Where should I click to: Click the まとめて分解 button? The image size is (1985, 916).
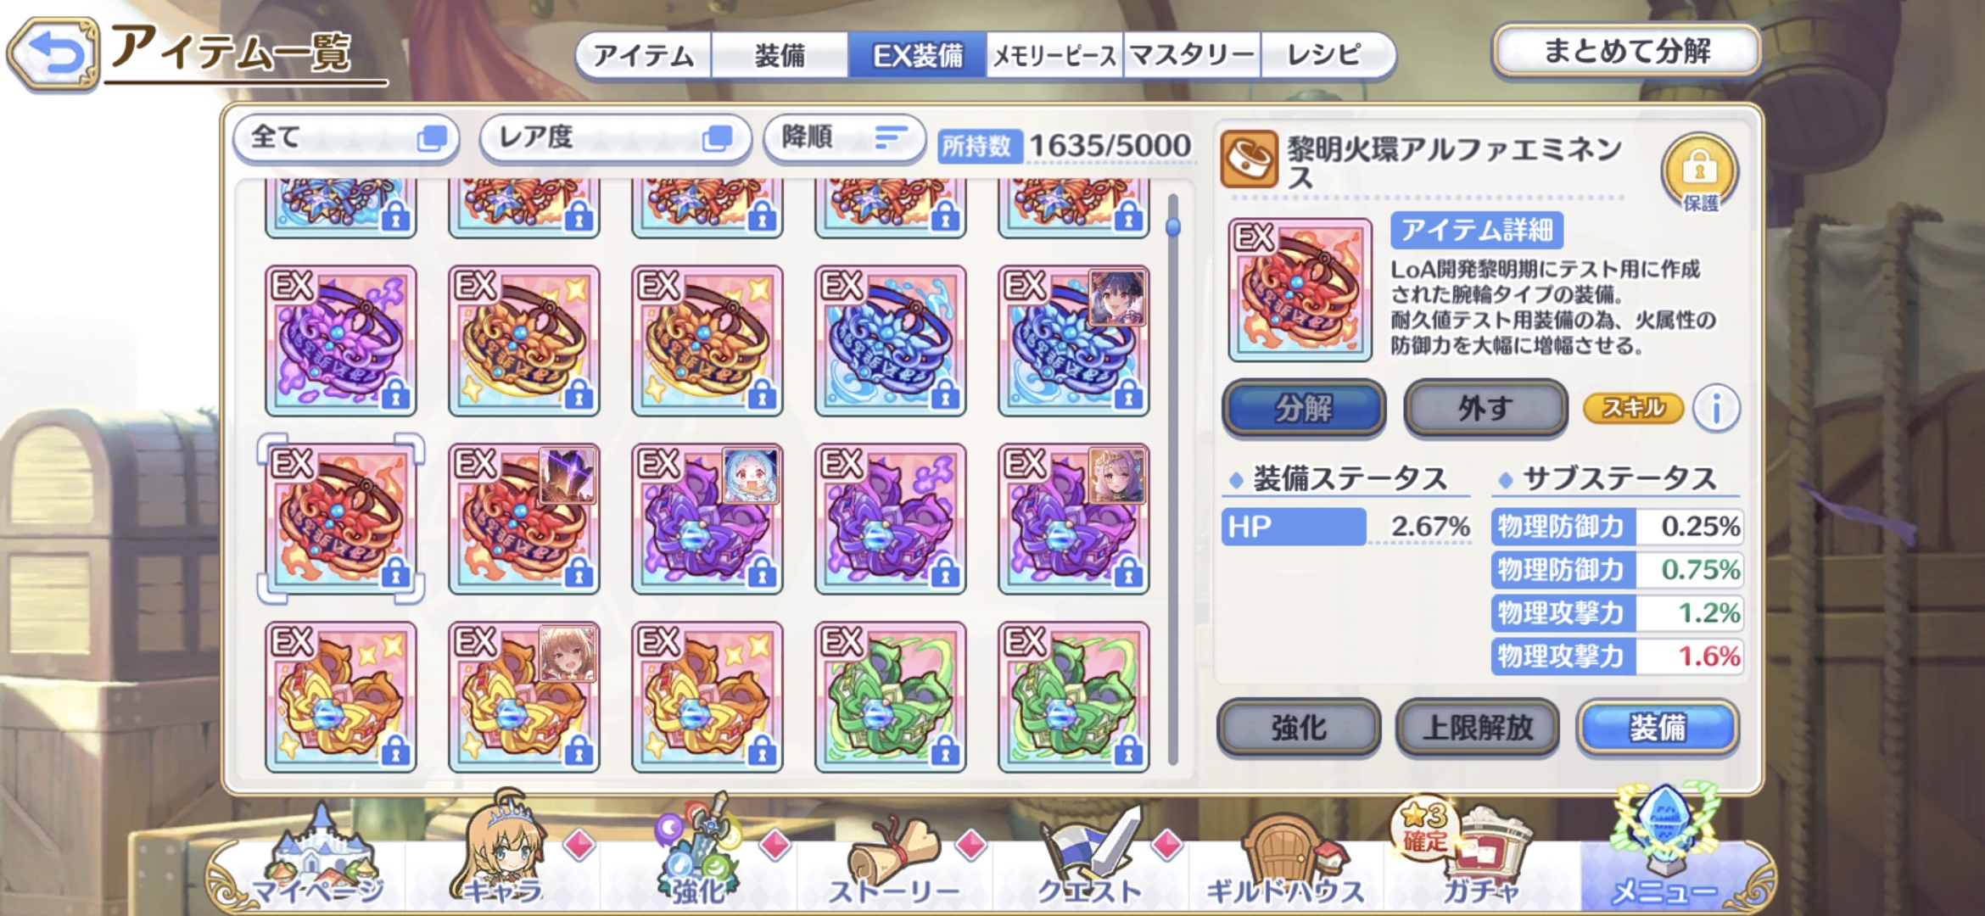[x=1626, y=51]
